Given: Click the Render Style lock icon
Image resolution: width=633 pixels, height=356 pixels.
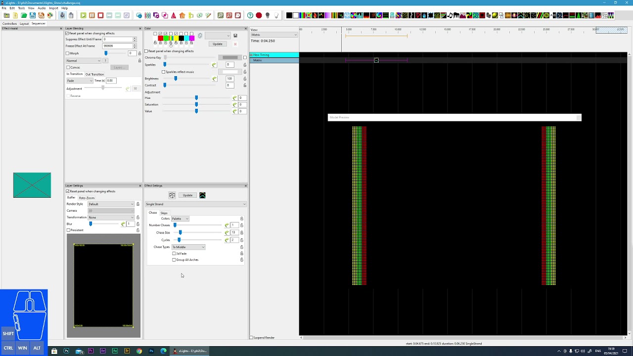Looking at the screenshot, I should [x=138, y=204].
